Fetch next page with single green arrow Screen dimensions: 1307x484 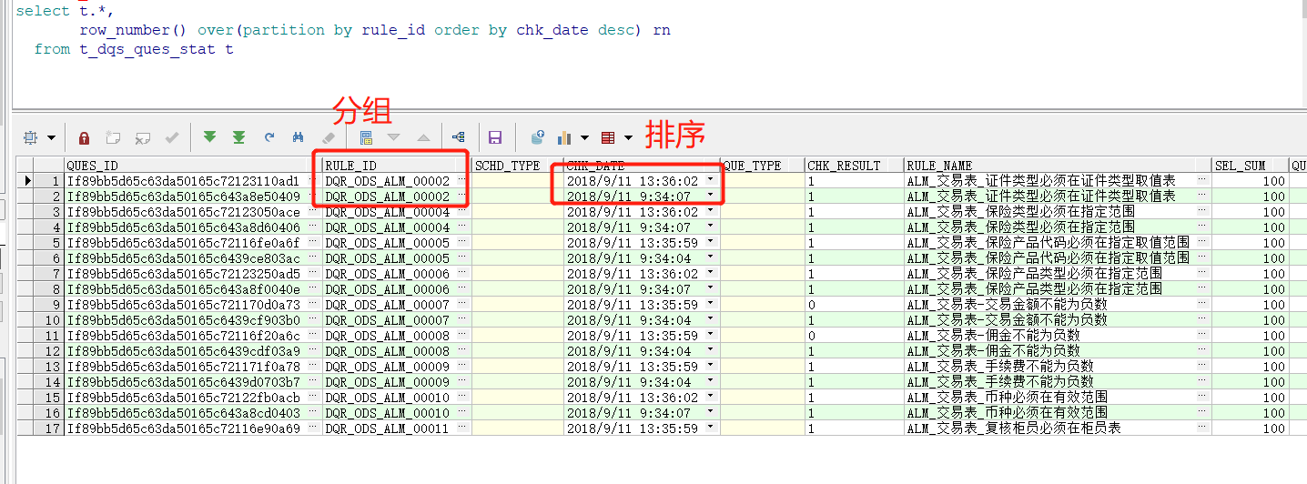tap(209, 137)
